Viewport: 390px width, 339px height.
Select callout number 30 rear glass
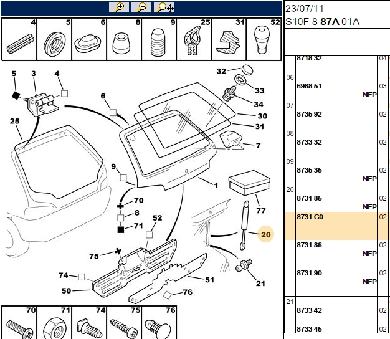pos(262,116)
